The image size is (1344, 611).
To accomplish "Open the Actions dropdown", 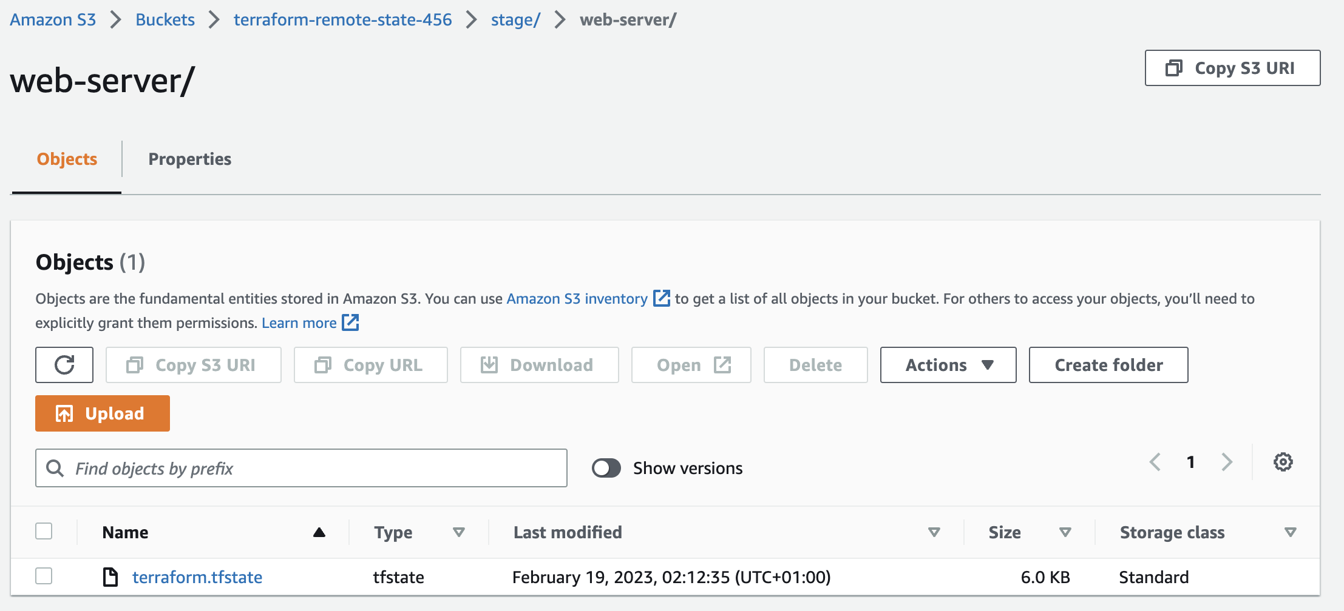I will point(947,365).
